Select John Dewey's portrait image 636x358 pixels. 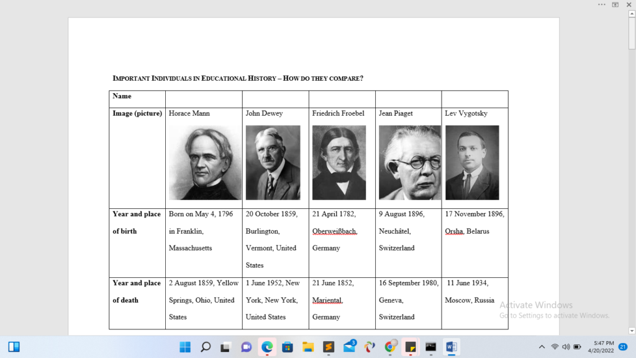tap(273, 162)
